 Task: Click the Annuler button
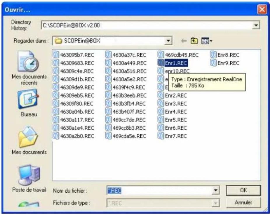coord(243,202)
